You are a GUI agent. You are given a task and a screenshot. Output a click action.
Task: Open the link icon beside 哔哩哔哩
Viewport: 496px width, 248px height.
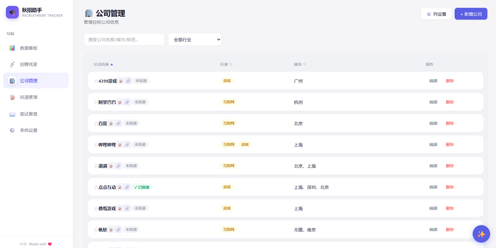coord(127,145)
